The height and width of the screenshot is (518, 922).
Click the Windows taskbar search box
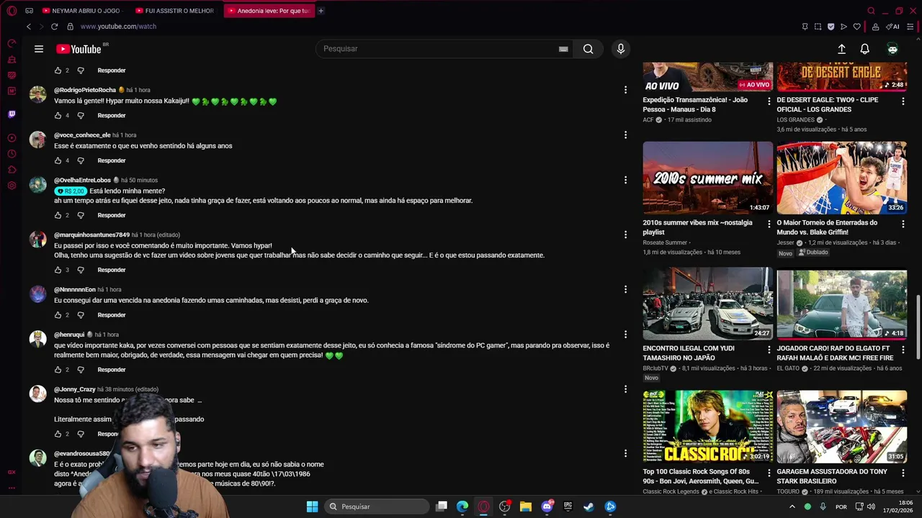coord(375,506)
